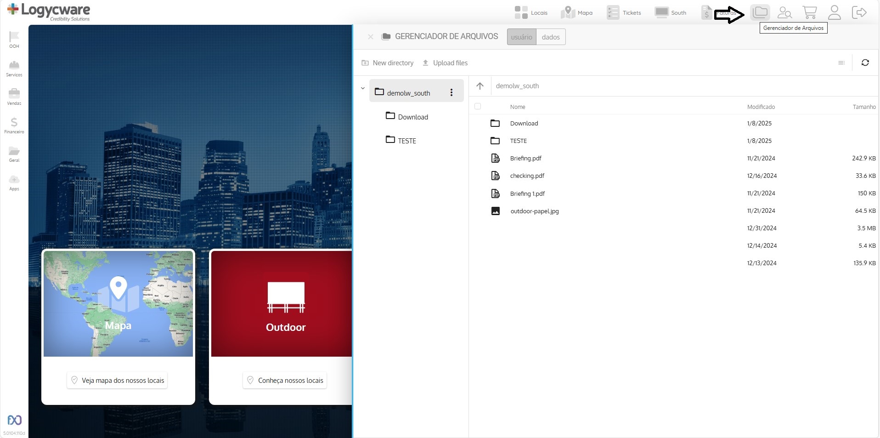Toggle the select-all checkbox in header
This screenshot has height=438, width=880.
[478, 106]
